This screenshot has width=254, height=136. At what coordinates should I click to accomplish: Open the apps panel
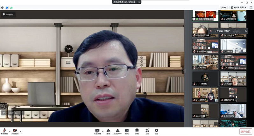coord(147,131)
